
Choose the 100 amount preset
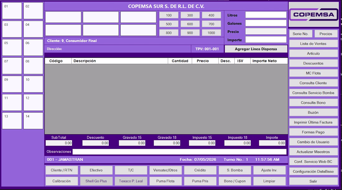(169, 15)
